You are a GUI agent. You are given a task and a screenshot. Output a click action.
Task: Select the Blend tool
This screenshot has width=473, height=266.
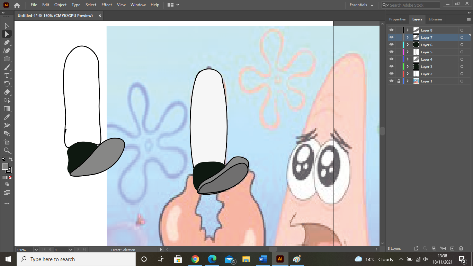pos(7,134)
